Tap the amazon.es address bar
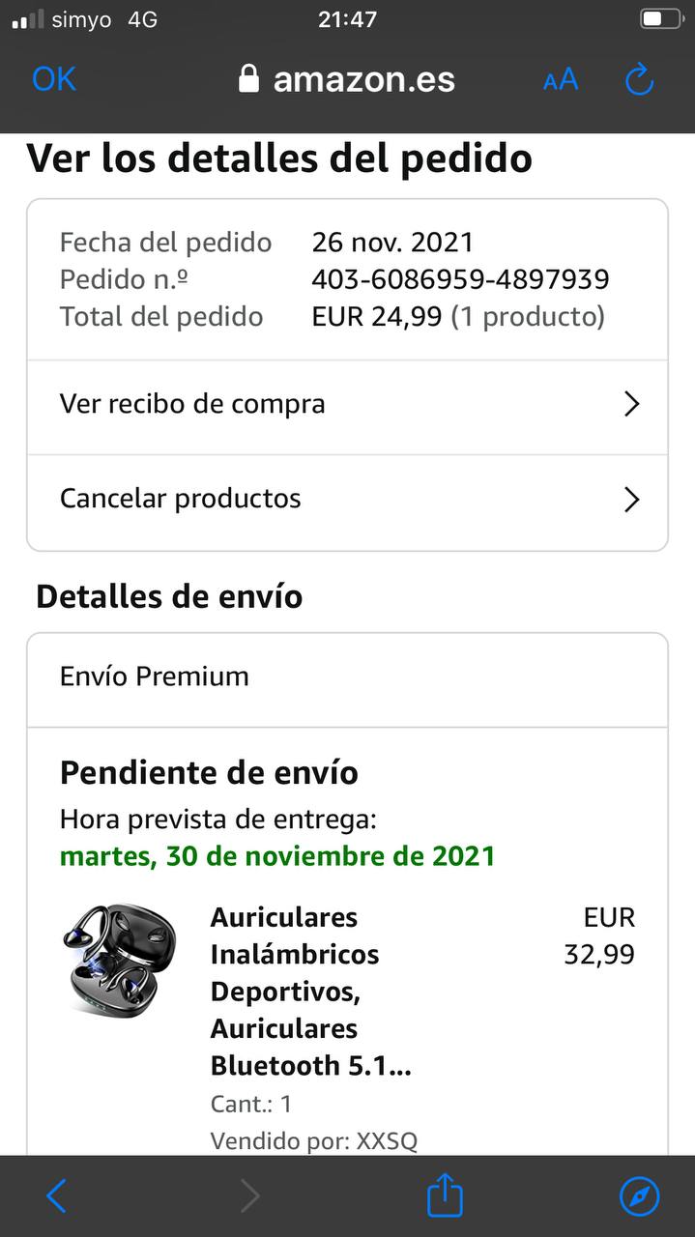Screen dimensions: 695x1237 click(347, 79)
